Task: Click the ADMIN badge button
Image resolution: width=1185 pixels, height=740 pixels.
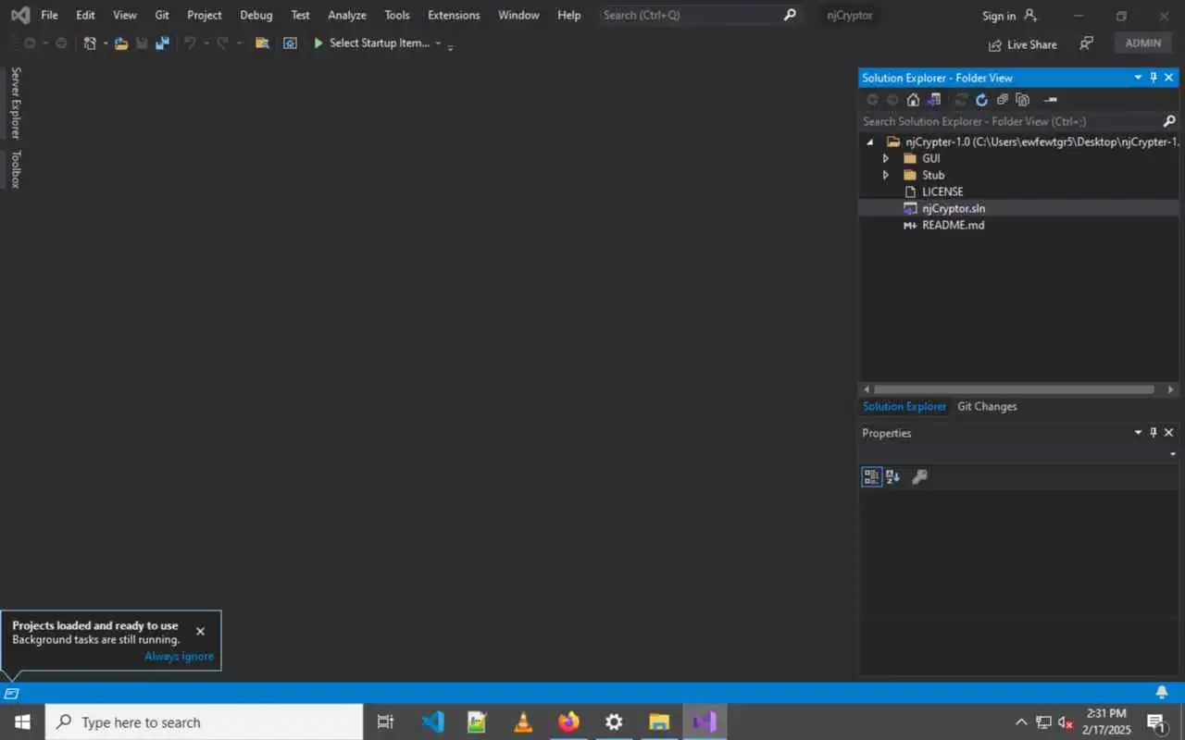Action: click(1143, 43)
